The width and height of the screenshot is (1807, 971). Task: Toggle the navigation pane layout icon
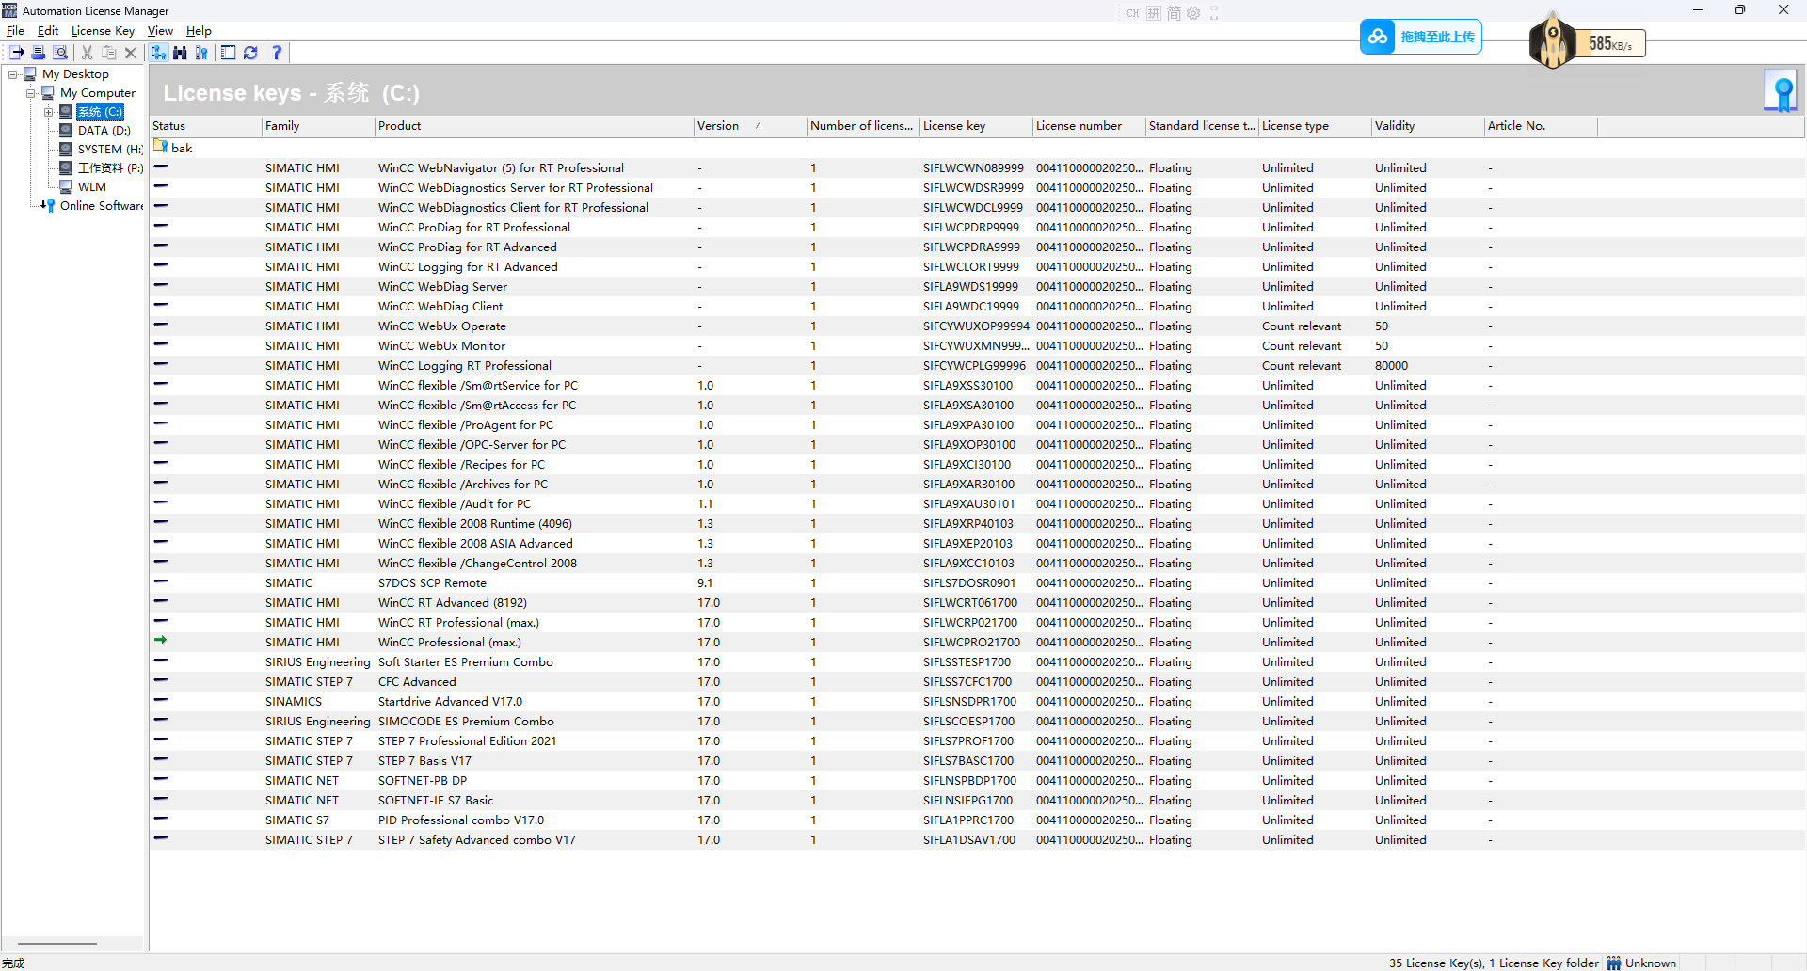(x=228, y=53)
